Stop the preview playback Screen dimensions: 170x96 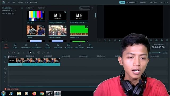[x=115, y=40]
